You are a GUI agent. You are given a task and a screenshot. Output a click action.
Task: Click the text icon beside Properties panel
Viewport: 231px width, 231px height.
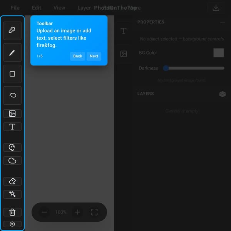[124, 31]
